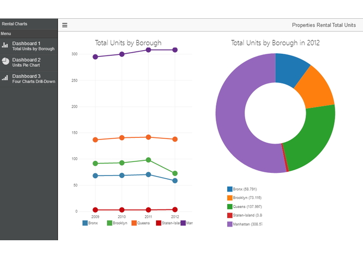
Task: Click the Bronx 2011 blue data point
Action: click(148, 174)
